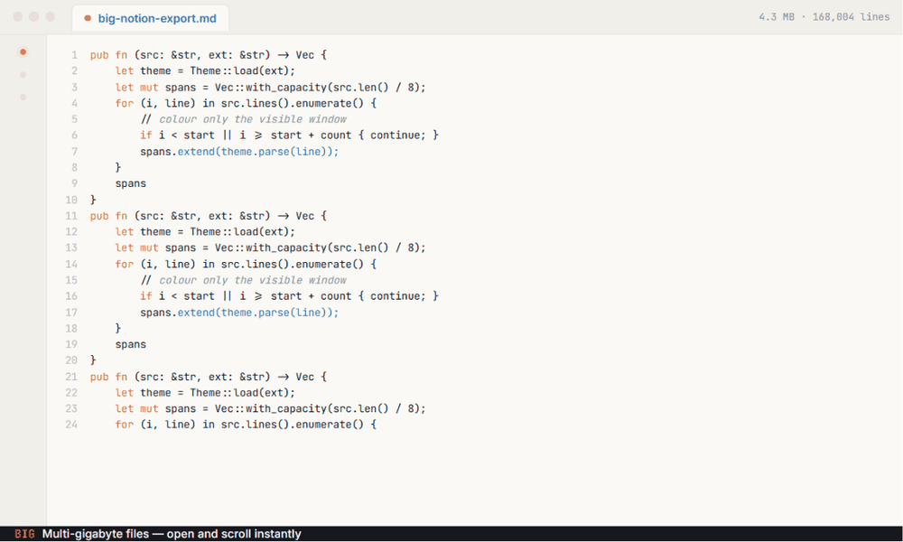
Task: Click gutter line number 18
Action: 71,328
